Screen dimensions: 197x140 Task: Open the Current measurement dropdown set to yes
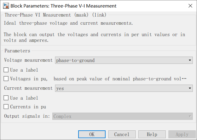(x=124, y=88)
